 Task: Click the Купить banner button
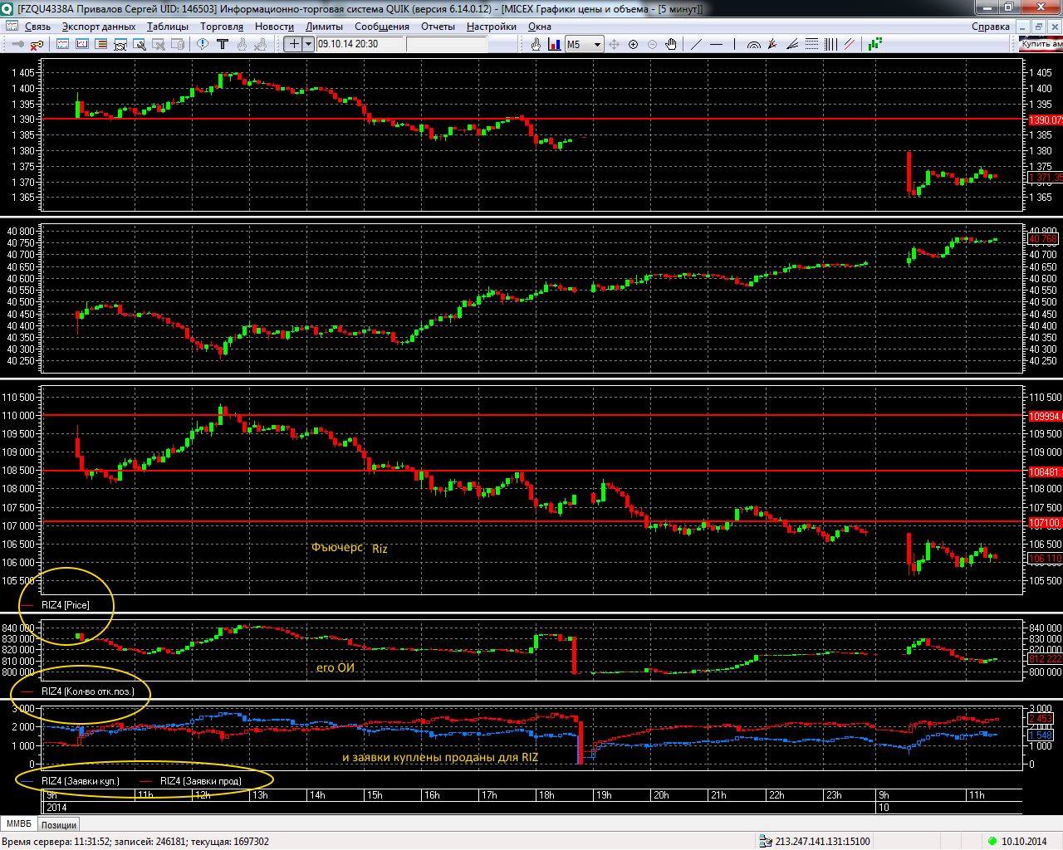click(x=1041, y=44)
